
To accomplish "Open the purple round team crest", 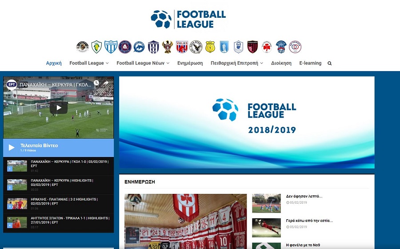I will pyautogui.click(x=125, y=47).
